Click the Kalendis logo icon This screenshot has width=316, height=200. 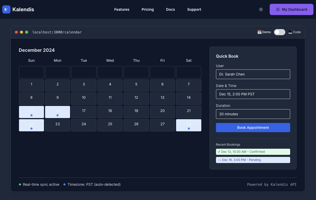click(x=6, y=9)
